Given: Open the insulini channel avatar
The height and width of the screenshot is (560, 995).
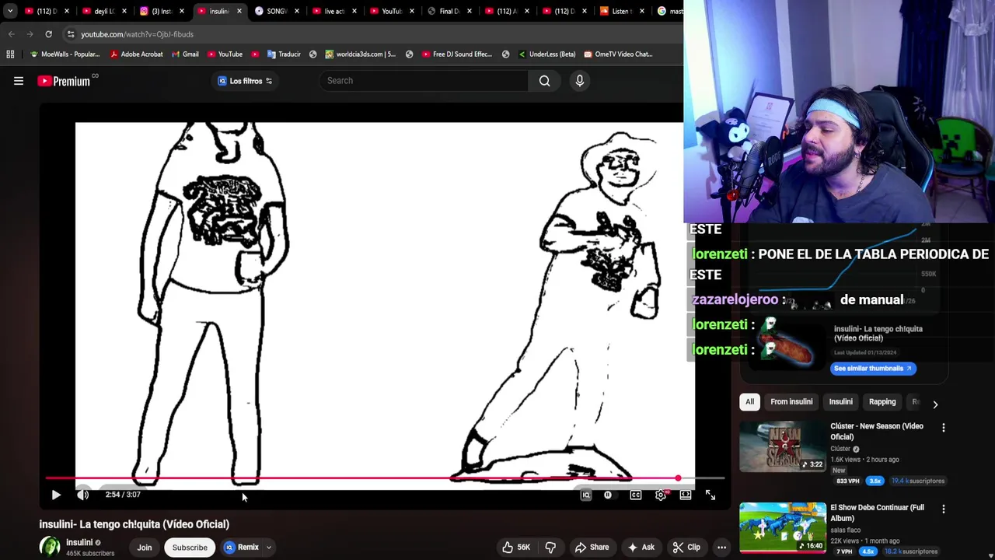Looking at the screenshot, I should click(50, 547).
